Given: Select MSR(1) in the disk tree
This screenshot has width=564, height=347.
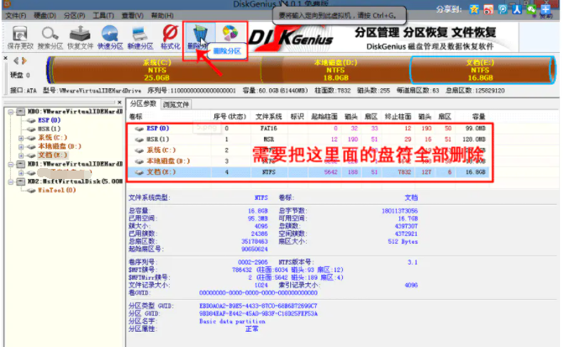Looking at the screenshot, I should pyautogui.click(x=49, y=129).
